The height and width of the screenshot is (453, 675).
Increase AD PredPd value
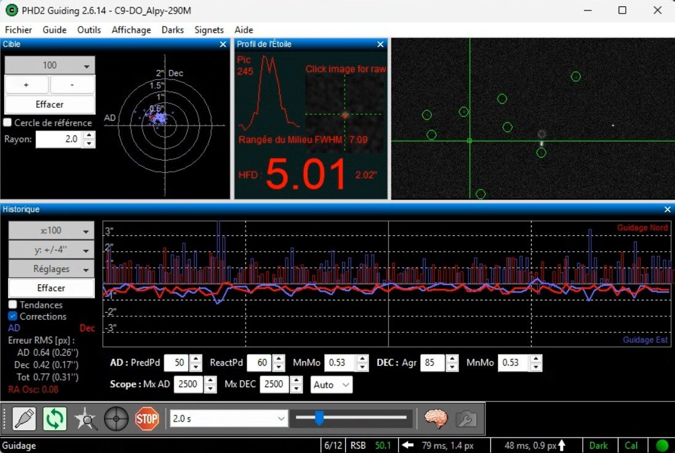[196, 359]
